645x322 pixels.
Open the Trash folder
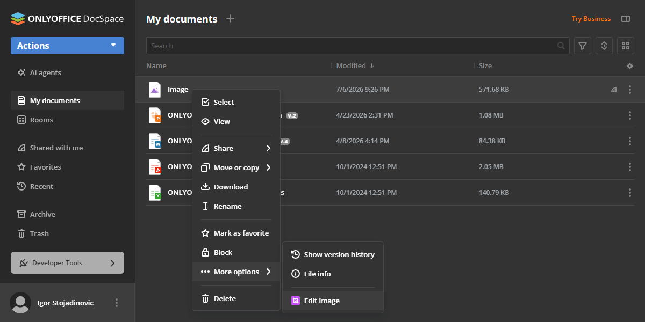(67, 233)
